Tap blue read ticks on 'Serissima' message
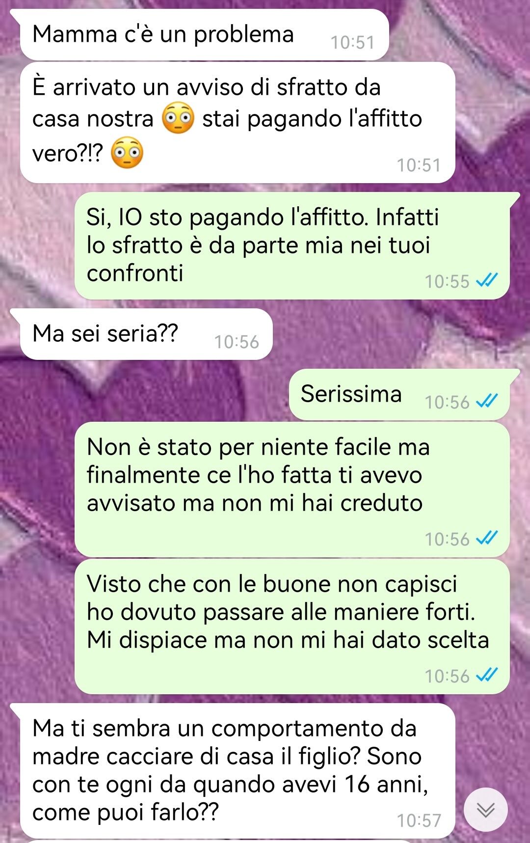530x843 pixels. point(487,401)
